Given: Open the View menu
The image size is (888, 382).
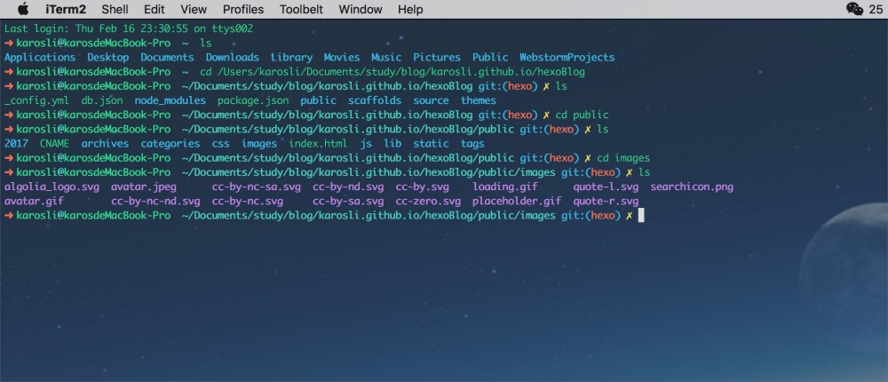Looking at the screenshot, I should [x=194, y=10].
